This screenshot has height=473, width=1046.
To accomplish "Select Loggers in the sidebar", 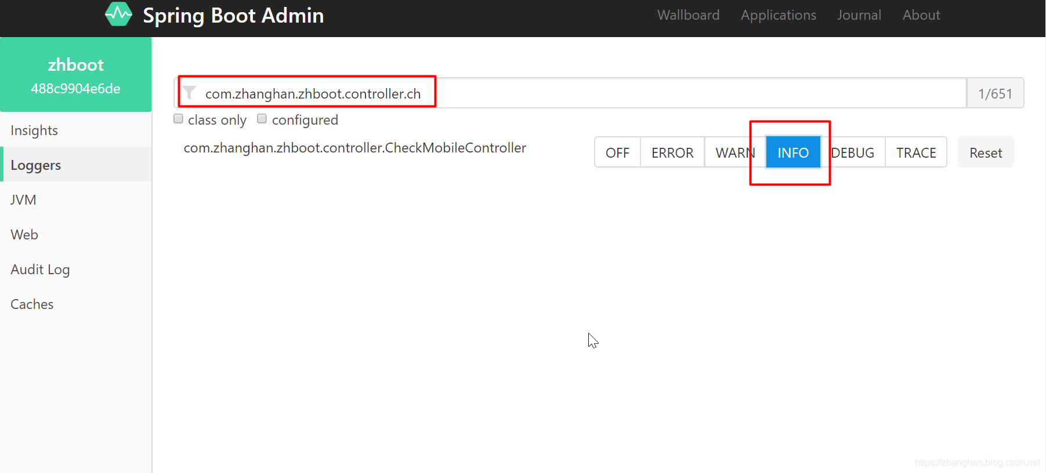I will click(76, 165).
